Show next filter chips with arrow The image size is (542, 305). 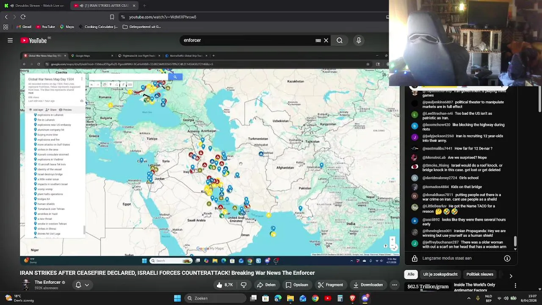click(x=511, y=276)
